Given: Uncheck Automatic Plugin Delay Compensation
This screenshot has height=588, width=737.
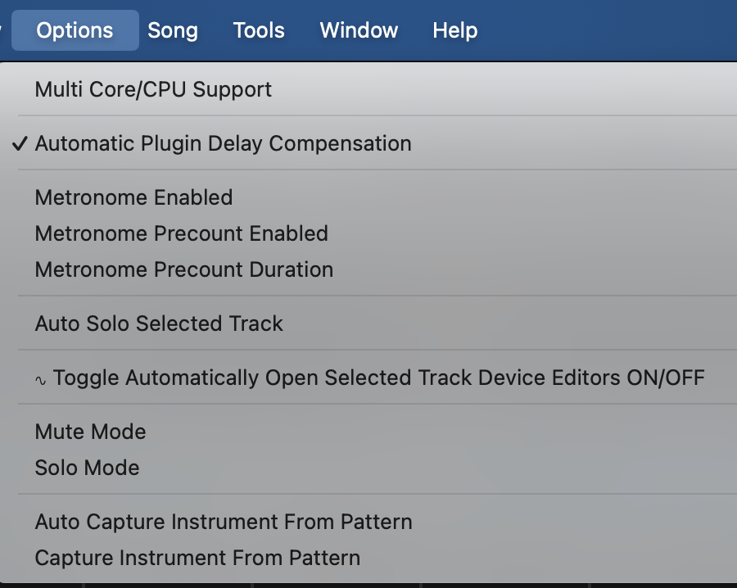Looking at the screenshot, I should click(x=223, y=143).
